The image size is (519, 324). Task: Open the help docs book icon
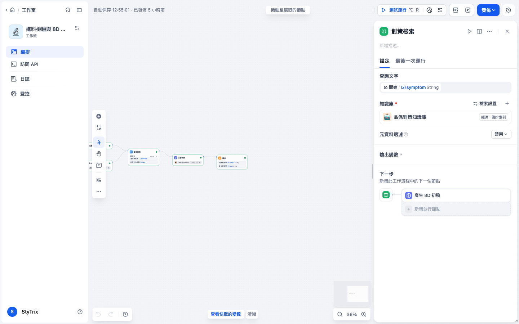click(479, 31)
